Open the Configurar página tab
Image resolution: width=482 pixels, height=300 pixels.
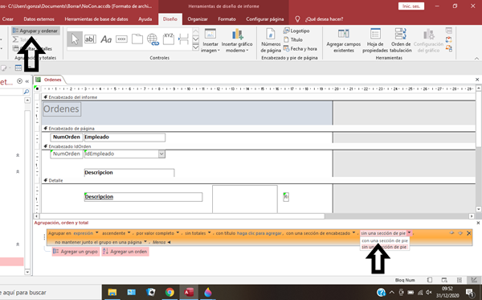coord(264,19)
